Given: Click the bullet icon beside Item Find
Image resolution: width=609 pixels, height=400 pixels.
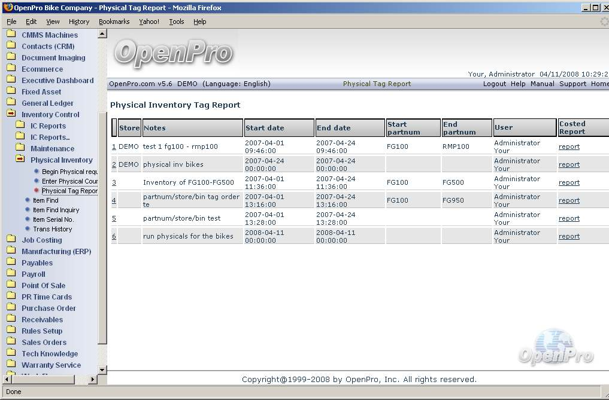Looking at the screenshot, I should (x=28, y=200).
